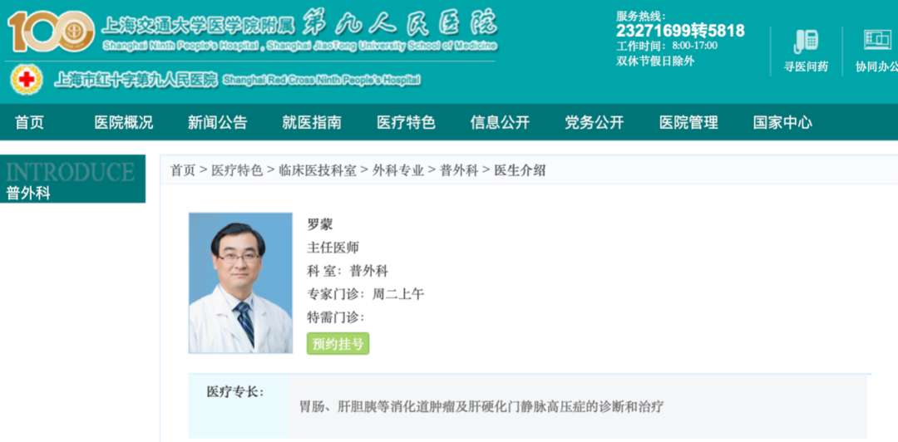Click the doctor's portrait photo
This screenshot has width=898, height=442.
pos(240,282)
